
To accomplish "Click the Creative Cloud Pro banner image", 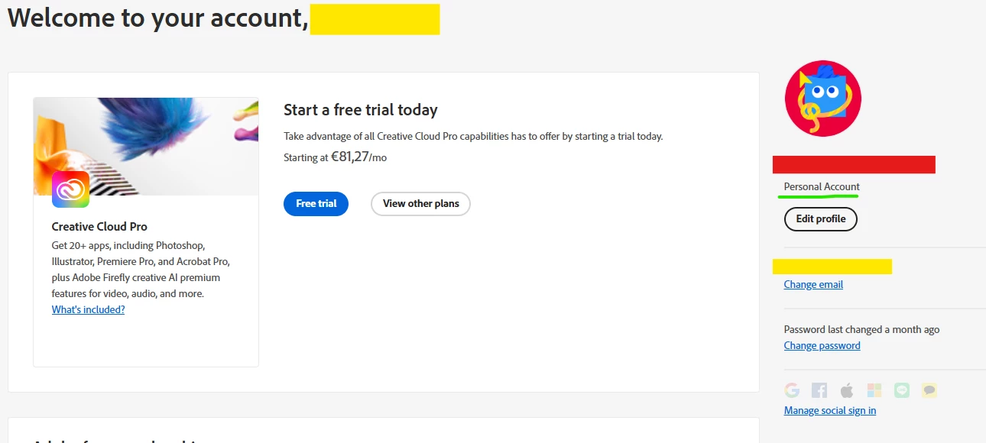I will (x=146, y=147).
